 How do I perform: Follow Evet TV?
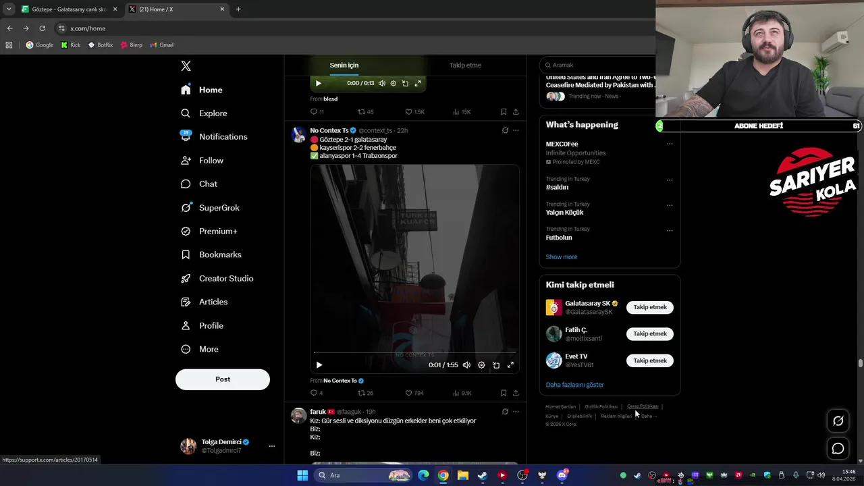coord(650,360)
